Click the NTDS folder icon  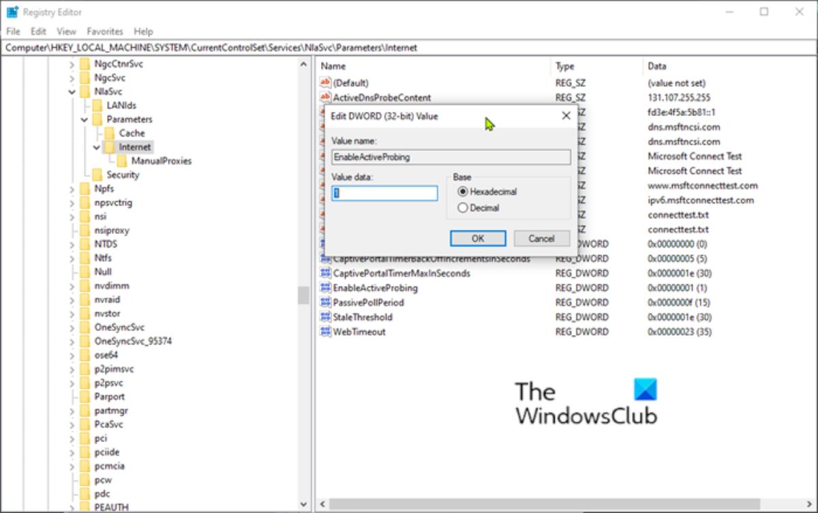click(85, 244)
